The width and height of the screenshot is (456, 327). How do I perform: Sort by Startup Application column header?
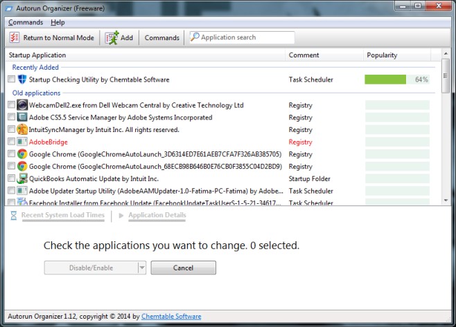(x=145, y=55)
